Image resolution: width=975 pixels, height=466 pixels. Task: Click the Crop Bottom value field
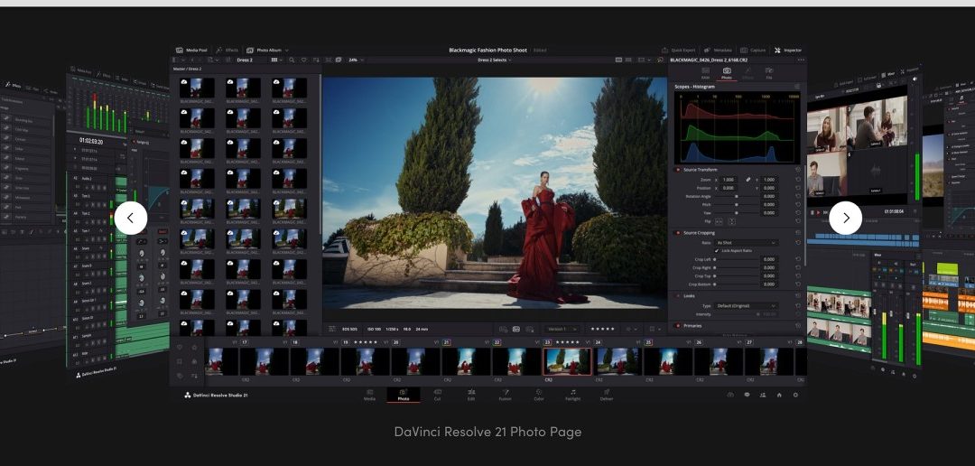pos(769,284)
